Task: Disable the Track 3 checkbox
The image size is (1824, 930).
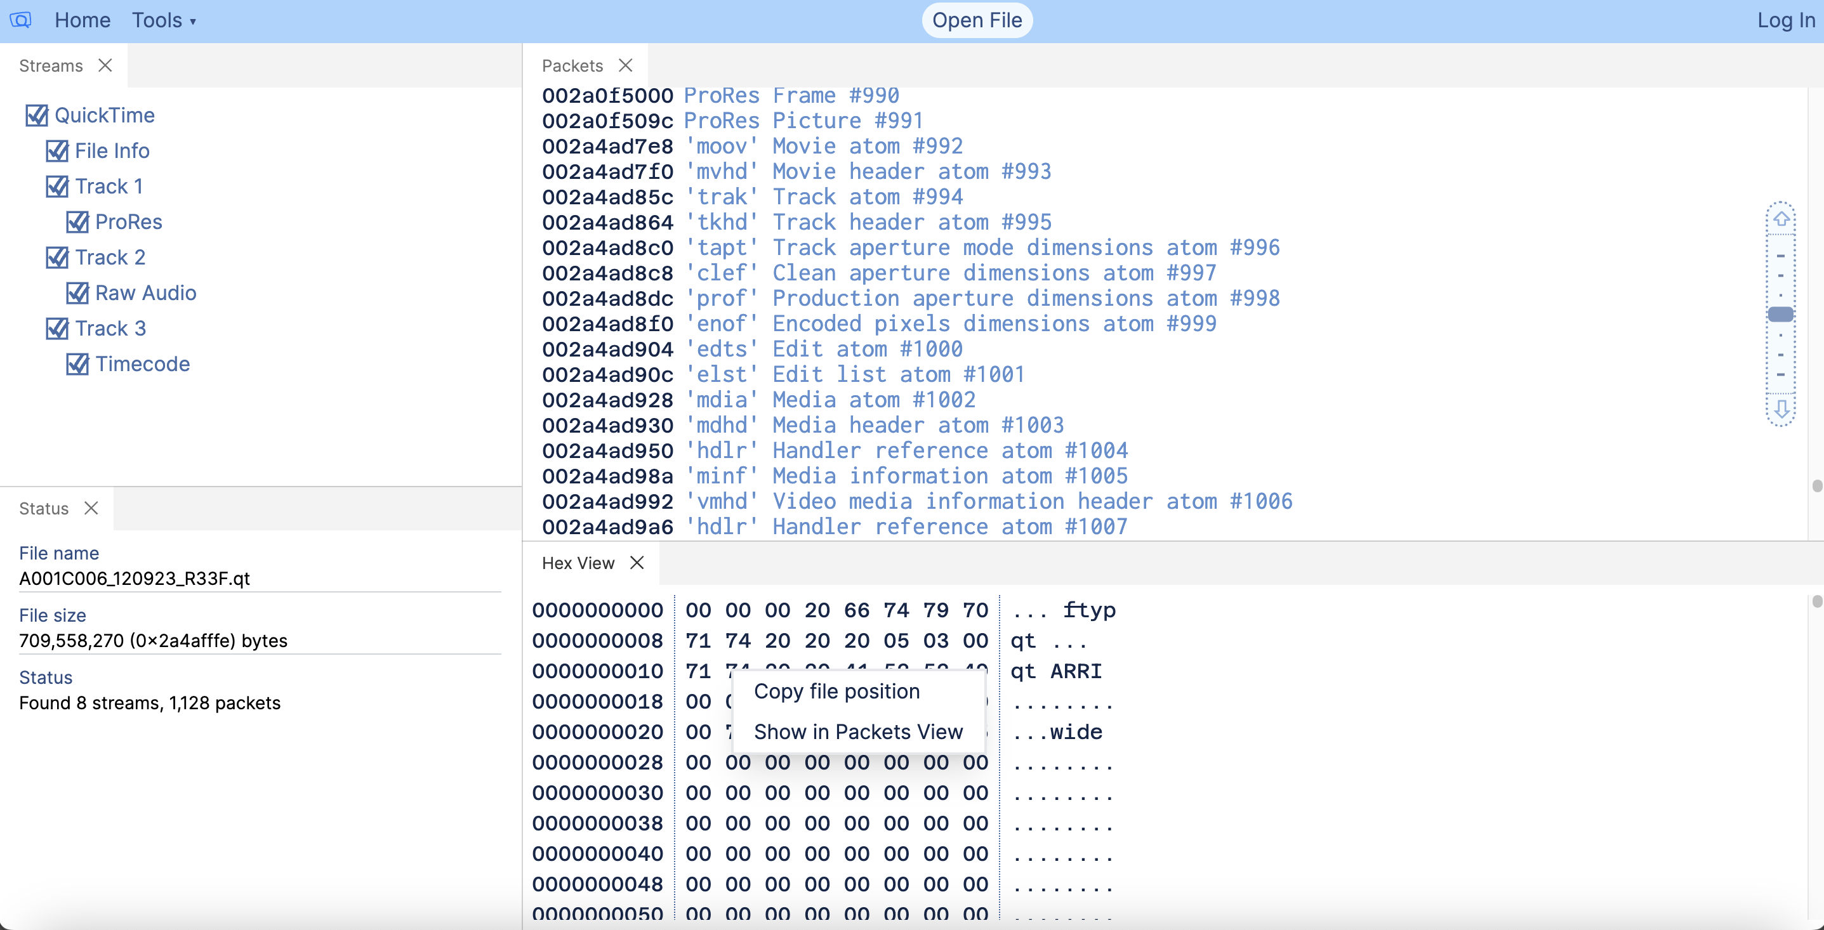Action: (58, 328)
